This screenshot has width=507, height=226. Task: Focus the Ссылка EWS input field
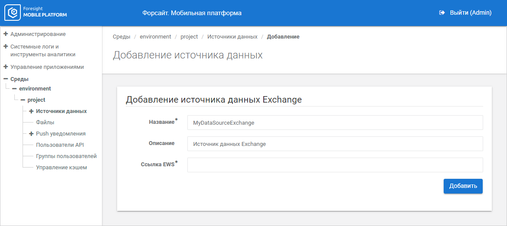coord(335,165)
